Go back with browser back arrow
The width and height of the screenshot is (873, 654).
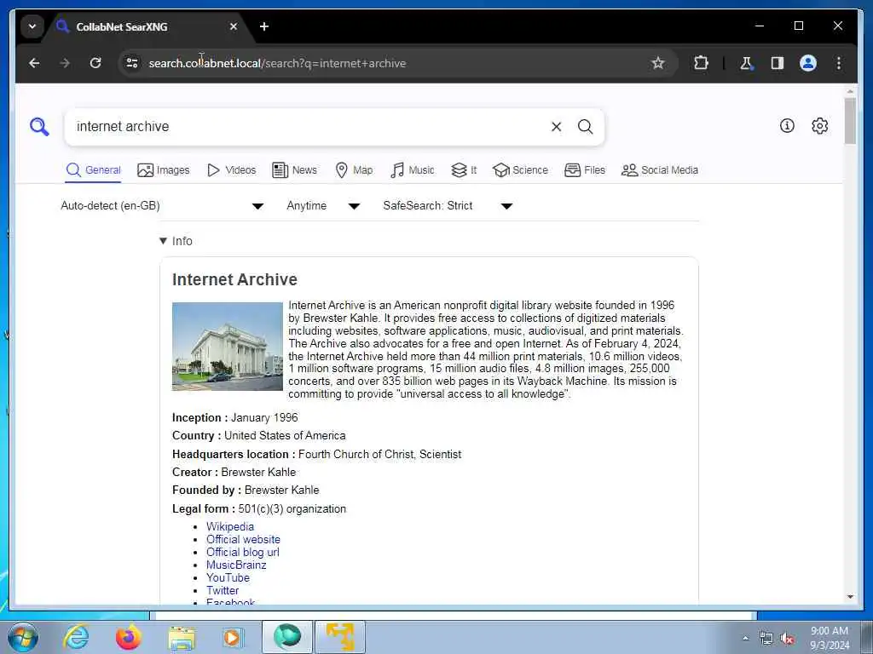click(34, 63)
